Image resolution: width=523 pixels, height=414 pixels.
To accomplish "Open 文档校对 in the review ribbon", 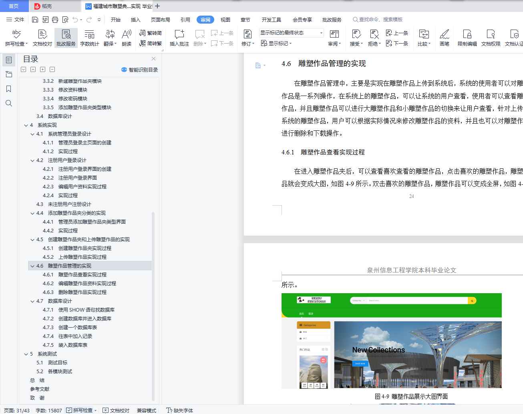I will pos(42,38).
